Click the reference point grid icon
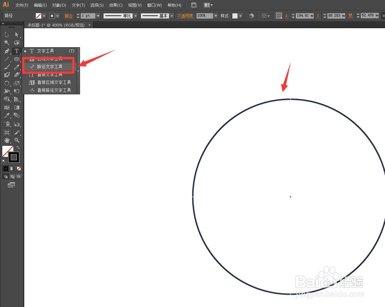Image resolution: width=385 pixels, height=307 pixels. click(x=279, y=16)
